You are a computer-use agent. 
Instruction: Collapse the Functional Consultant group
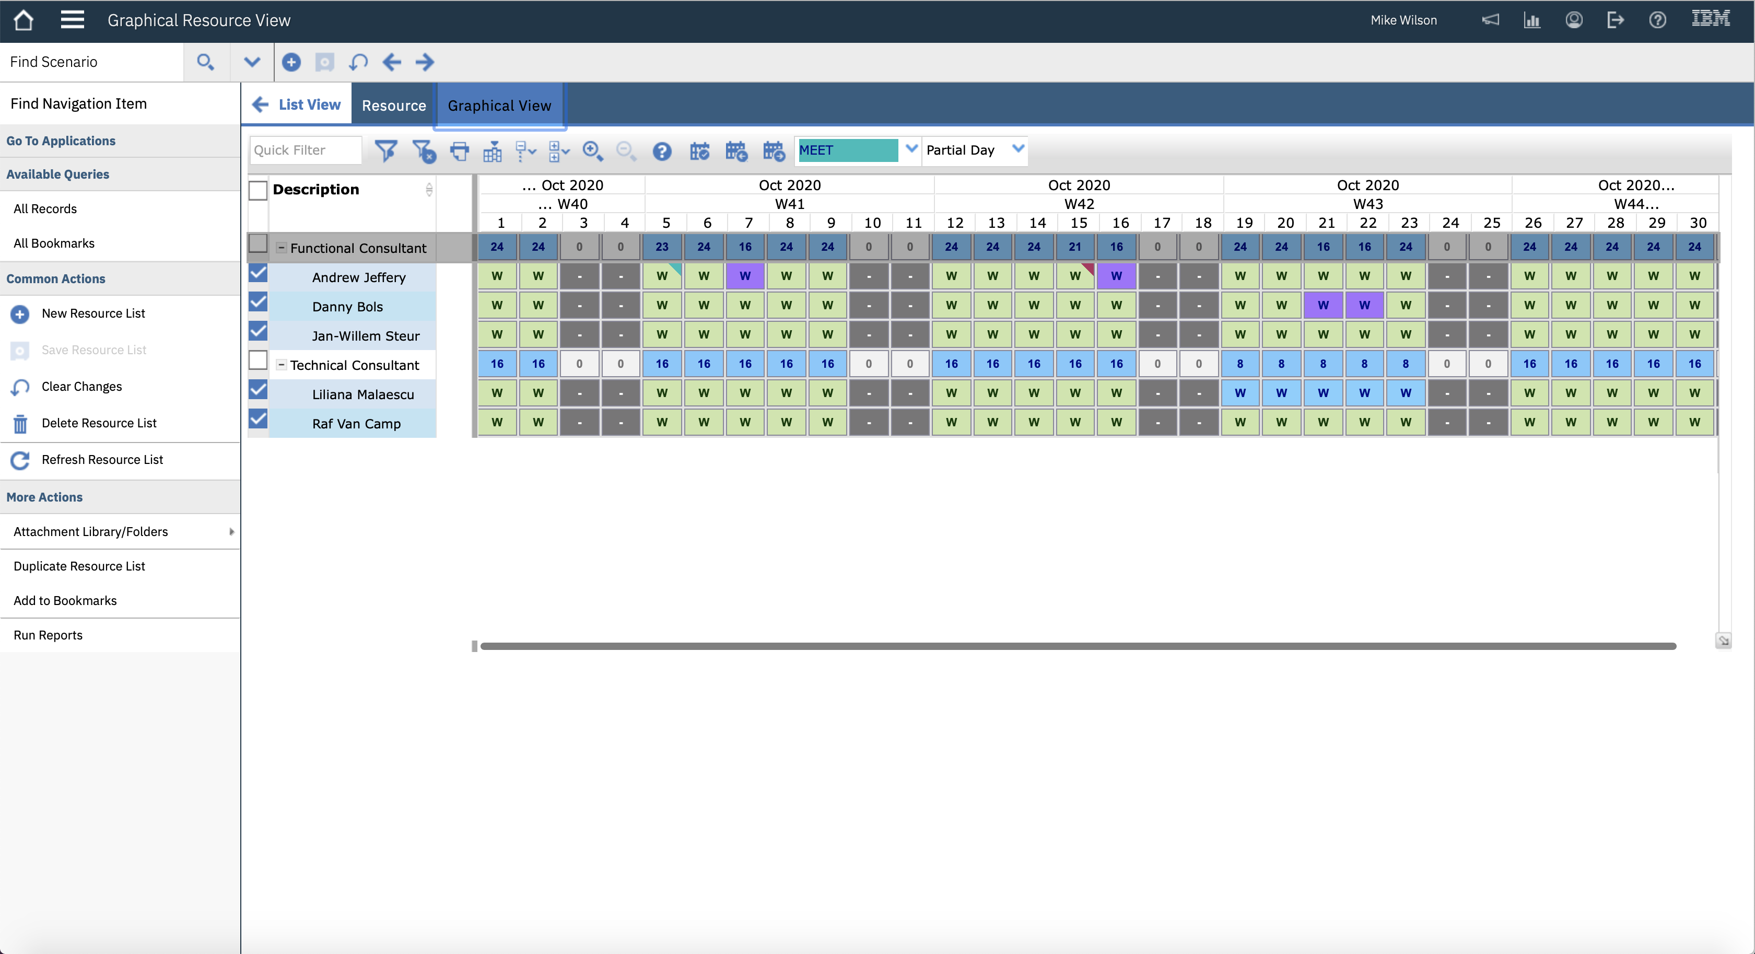coord(280,248)
